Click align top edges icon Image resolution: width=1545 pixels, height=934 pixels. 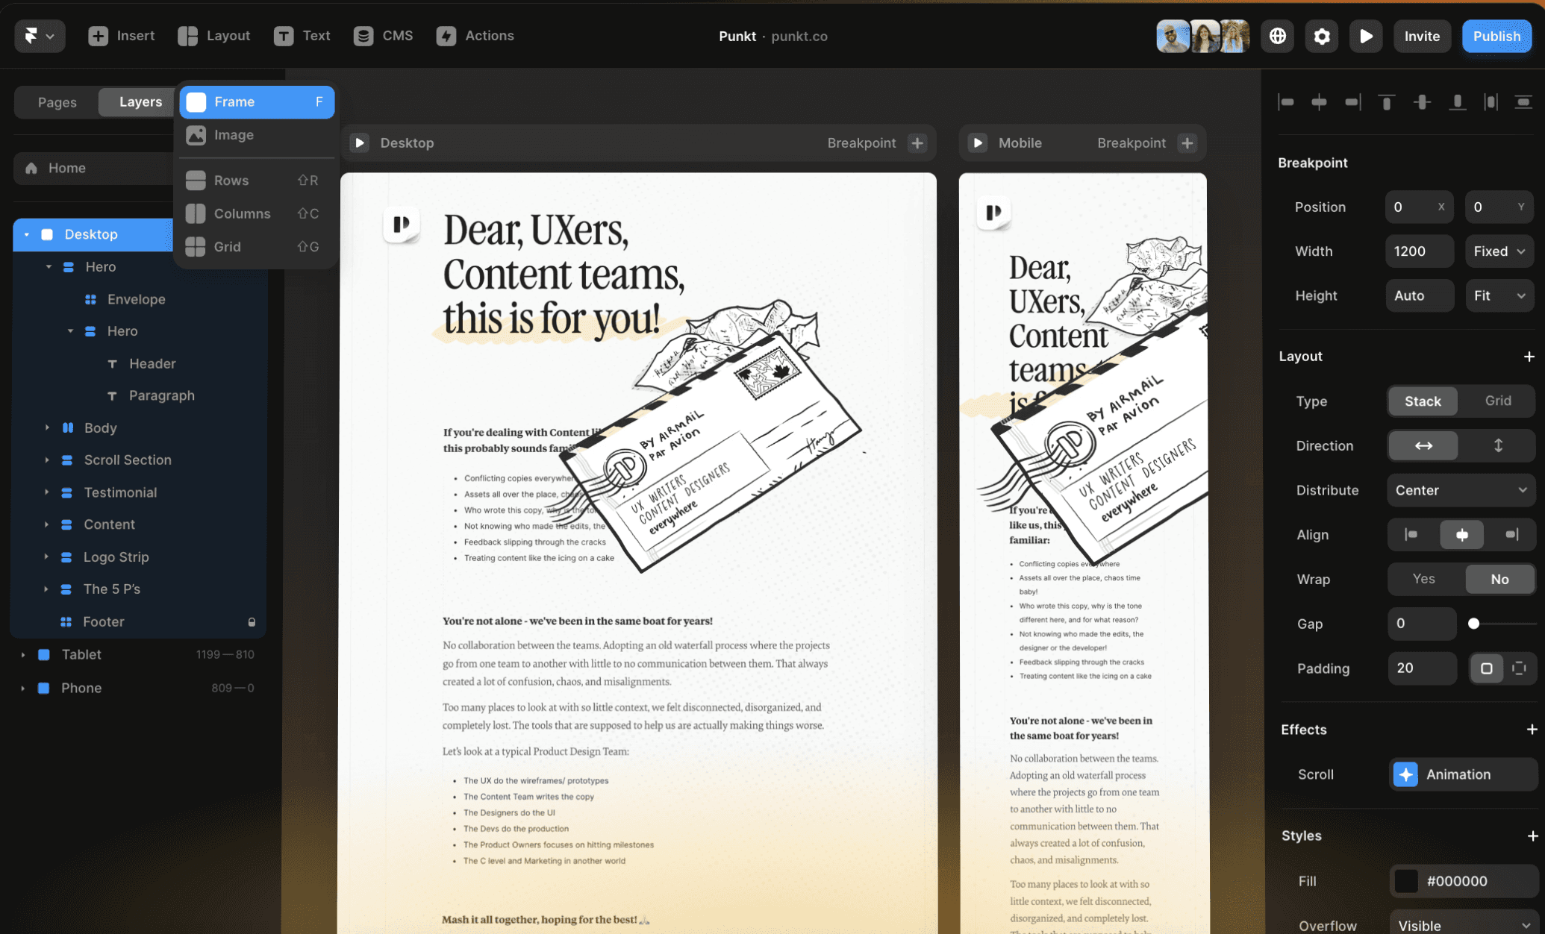pos(1386,102)
